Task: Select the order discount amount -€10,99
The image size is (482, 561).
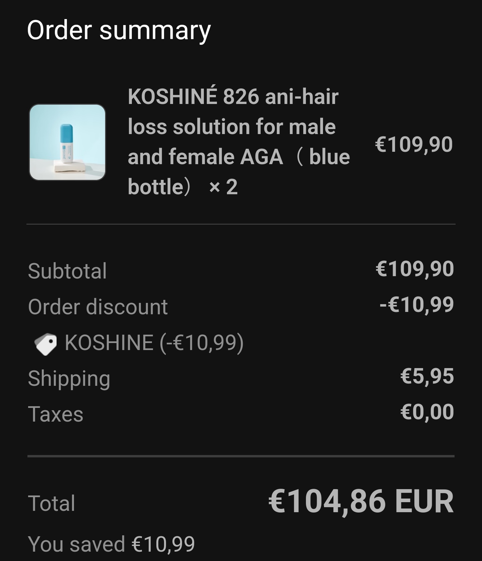Action: pos(416,305)
